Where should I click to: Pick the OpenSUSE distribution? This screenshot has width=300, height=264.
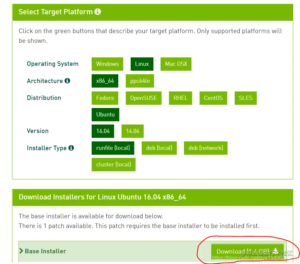(143, 98)
